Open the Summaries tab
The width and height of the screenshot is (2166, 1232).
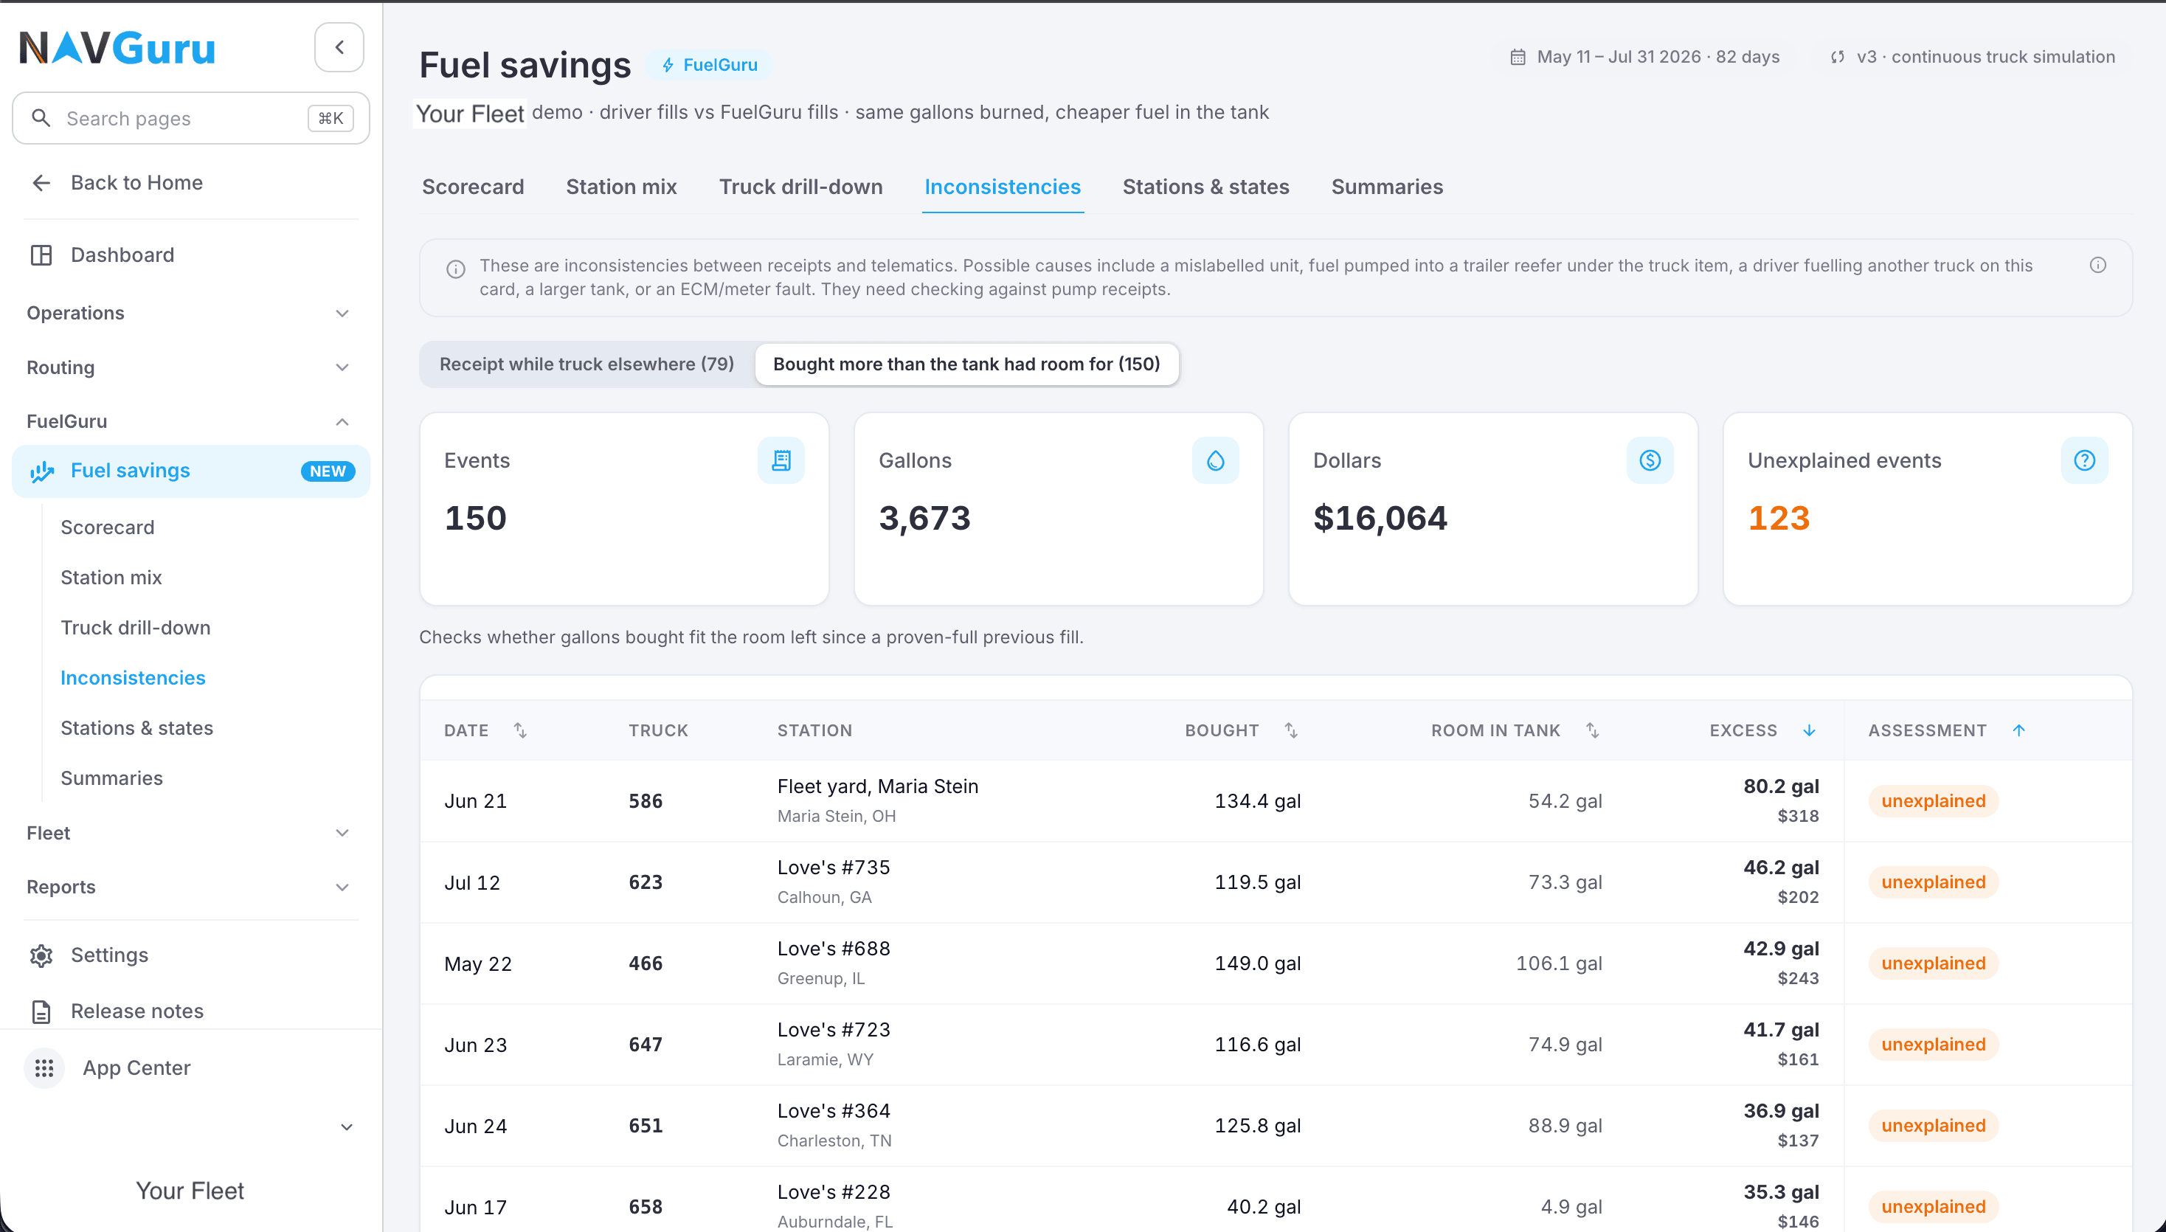(1388, 187)
